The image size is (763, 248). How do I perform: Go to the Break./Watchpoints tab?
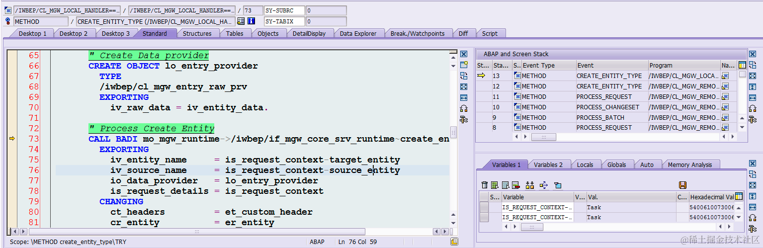[x=417, y=33]
